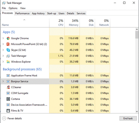Image resolution: width=139 pixels, height=123 pixels.
Task: Click the Background processes (65) heading
Action: coord(22,69)
